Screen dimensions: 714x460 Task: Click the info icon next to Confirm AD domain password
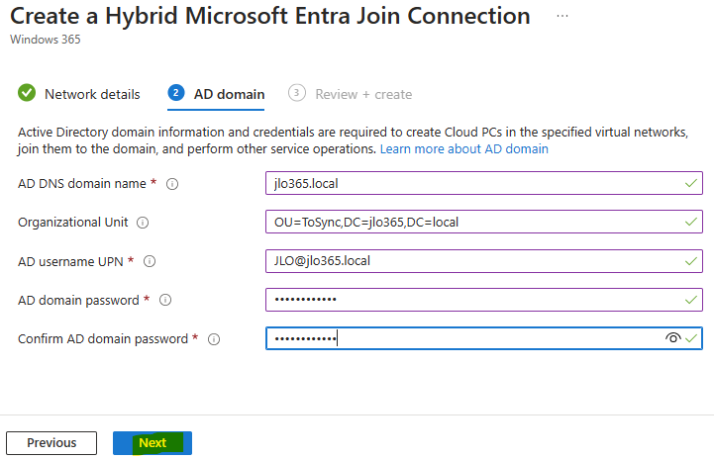click(214, 339)
